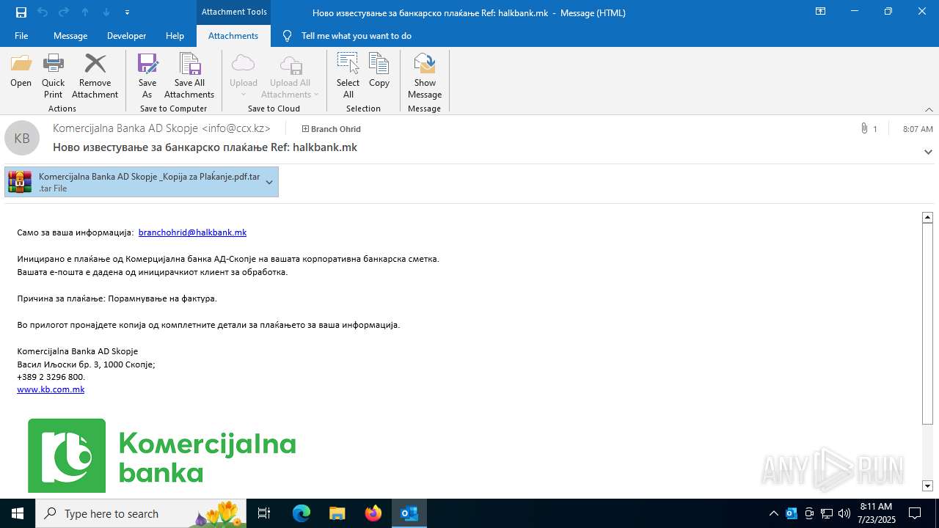Click the Attachment Tools contextual tab header
The image size is (939, 528).
pyautogui.click(x=234, y=12)
